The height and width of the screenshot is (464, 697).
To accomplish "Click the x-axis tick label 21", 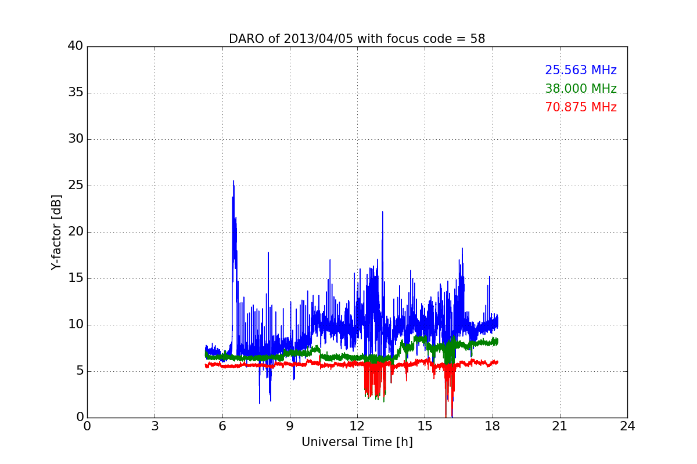I will 560,426.
